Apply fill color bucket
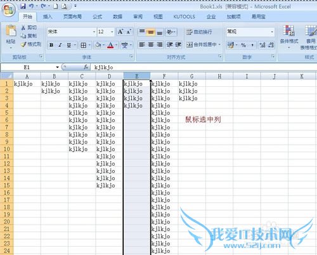This screenshot has height=255, width=317. coord(98,45)
